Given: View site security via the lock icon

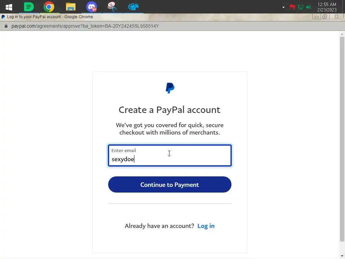Looking at the screenshot, I should tap(6, 26).
